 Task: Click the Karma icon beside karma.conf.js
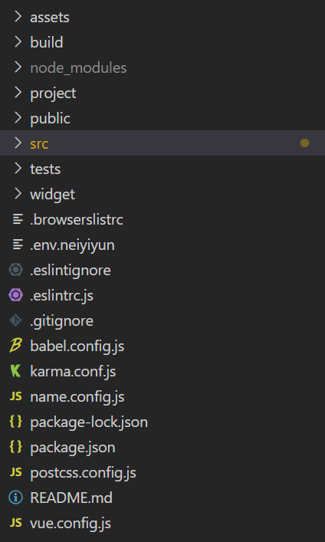pos(15,371)
